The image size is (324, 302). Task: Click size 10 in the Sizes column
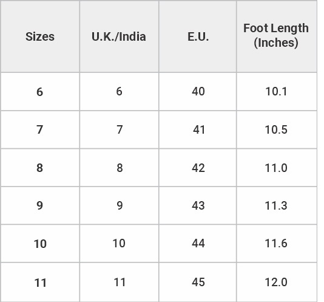[x=40, y=244]
